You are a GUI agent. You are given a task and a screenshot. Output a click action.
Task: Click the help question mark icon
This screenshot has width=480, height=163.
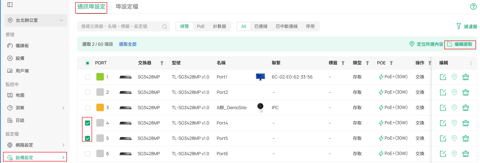[x=473, y=7]
